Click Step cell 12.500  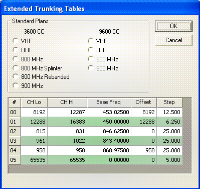(x=169, y=112)
